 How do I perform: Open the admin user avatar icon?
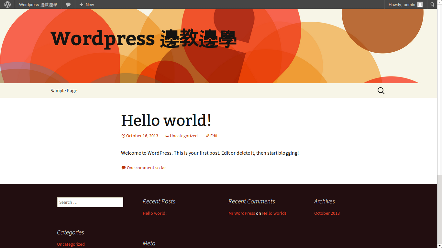pos(420,5)
